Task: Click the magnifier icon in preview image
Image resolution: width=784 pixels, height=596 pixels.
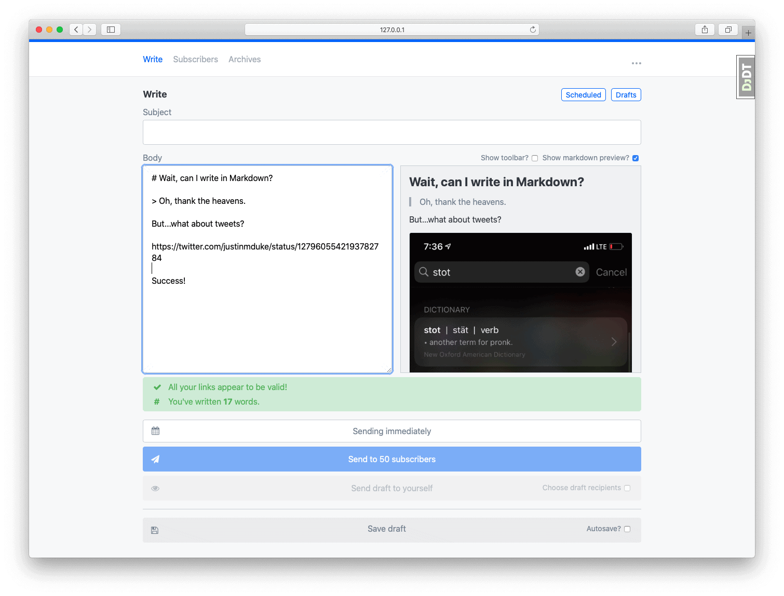Action: (x=424, y=272)
